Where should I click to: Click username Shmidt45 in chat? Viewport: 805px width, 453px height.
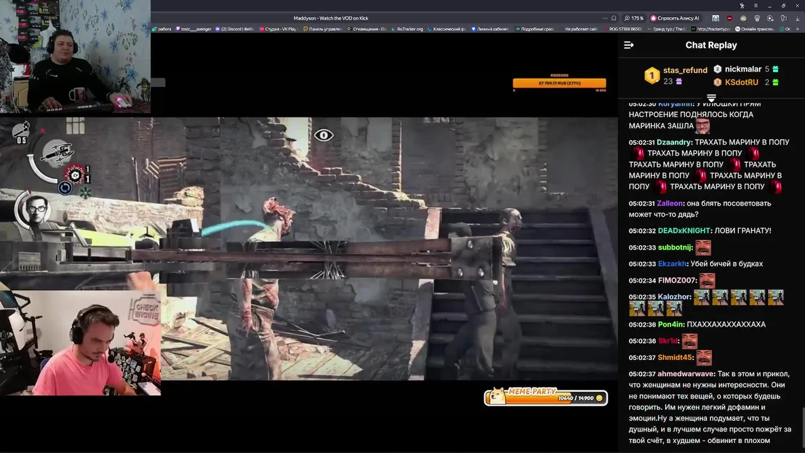click(675, 357)
